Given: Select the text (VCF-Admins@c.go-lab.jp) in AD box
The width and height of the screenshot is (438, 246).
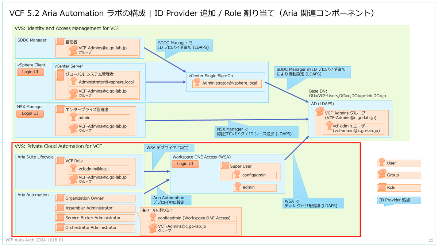Looking at the screenshot, I should [350, 118].
